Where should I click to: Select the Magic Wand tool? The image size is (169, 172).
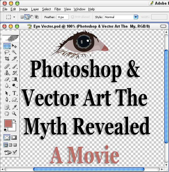(14, 52)
